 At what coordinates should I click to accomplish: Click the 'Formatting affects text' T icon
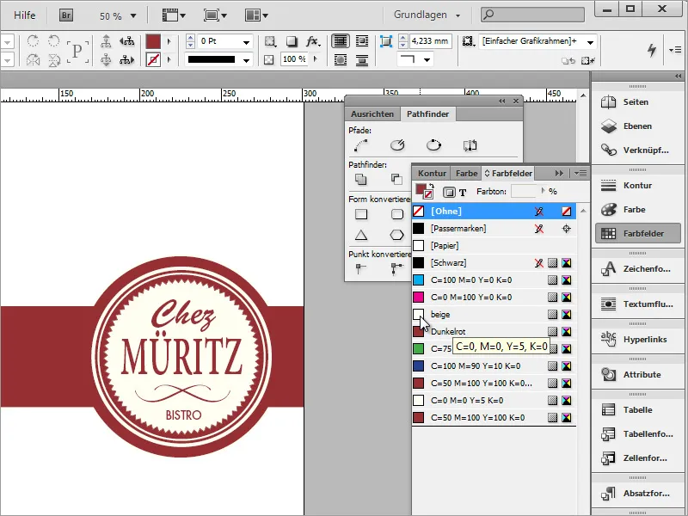(463, 191)
